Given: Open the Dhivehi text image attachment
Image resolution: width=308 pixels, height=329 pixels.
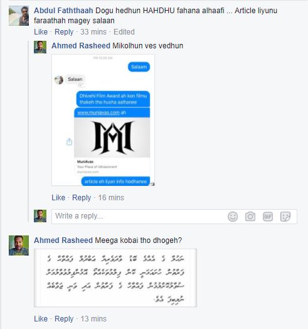Looking at the screenshot, I should pos(115,278).
